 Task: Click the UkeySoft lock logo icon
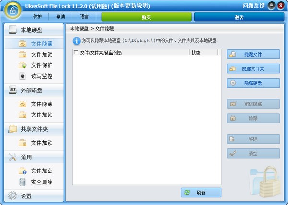12,10
